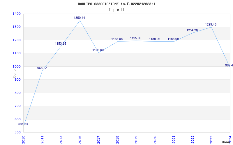Screen dimensions: 233x145
Task: Click the 800 y-axis tick label
Action: point(17,93)
